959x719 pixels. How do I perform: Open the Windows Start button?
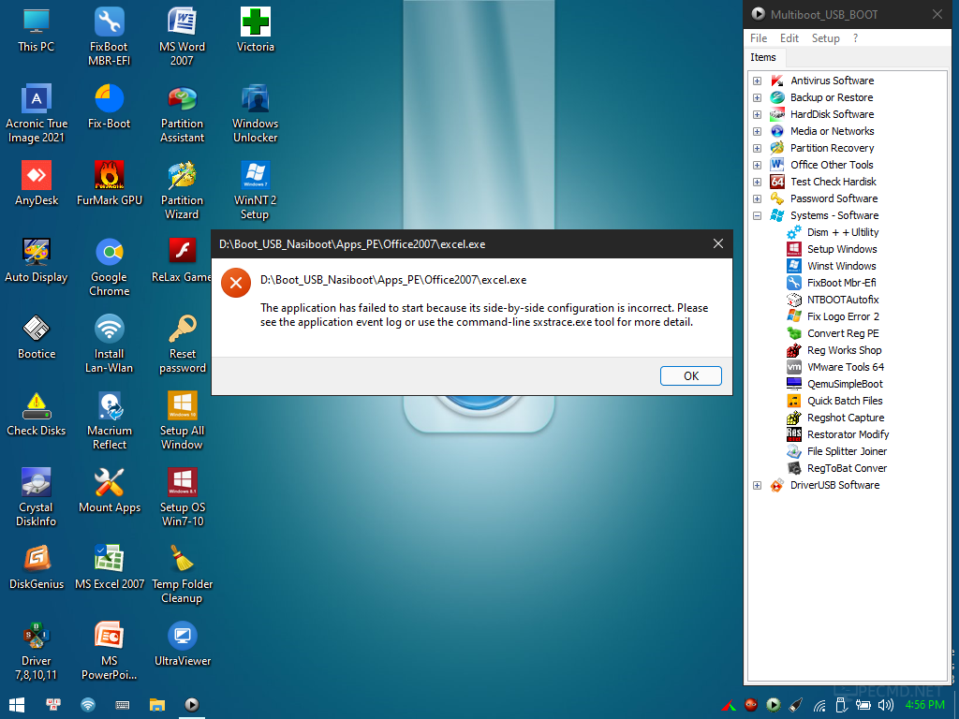click(x=17, y=705)
